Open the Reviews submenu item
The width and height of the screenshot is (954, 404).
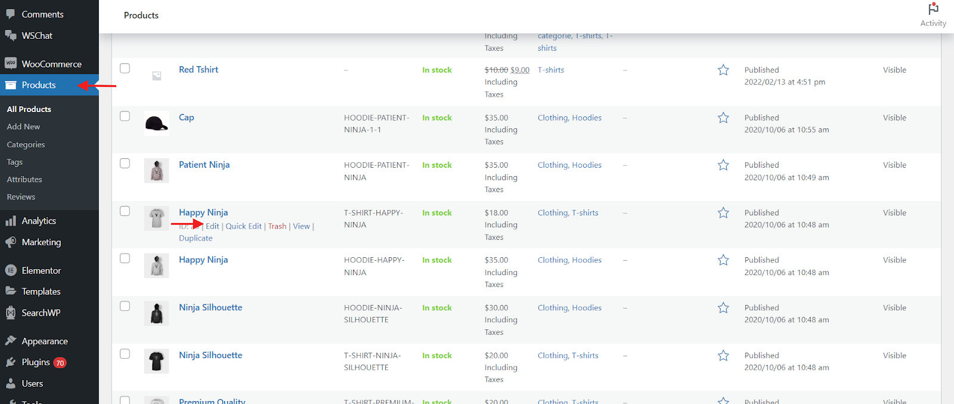(x=21, y=196)
